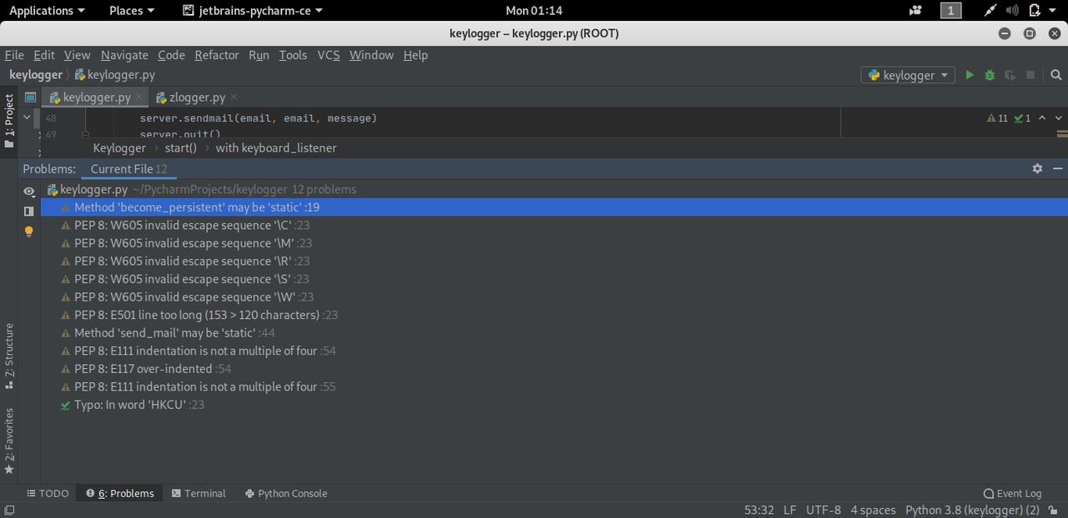The height and width of the screenshot is (518, 1068).
Task: Select the E117 over-indented problem
Action: coord(554,368)
